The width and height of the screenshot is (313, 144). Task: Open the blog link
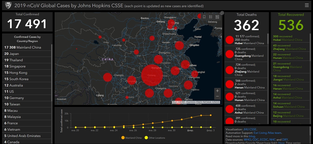(252, 136)
